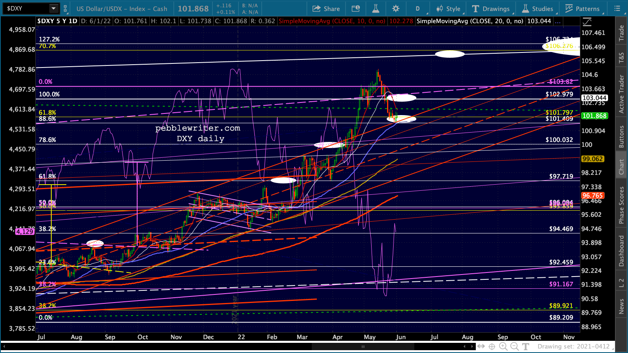
Task: Click the flask Edit Studies icon
Action: coord(375,9)
